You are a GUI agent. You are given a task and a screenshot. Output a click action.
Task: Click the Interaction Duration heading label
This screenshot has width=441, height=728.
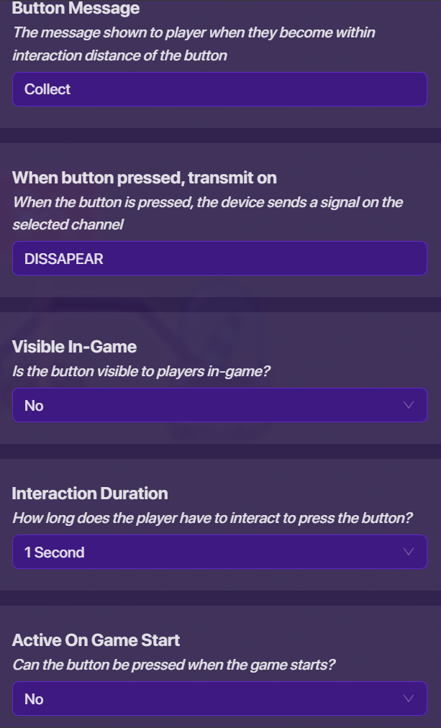click(x=90, y=493)
